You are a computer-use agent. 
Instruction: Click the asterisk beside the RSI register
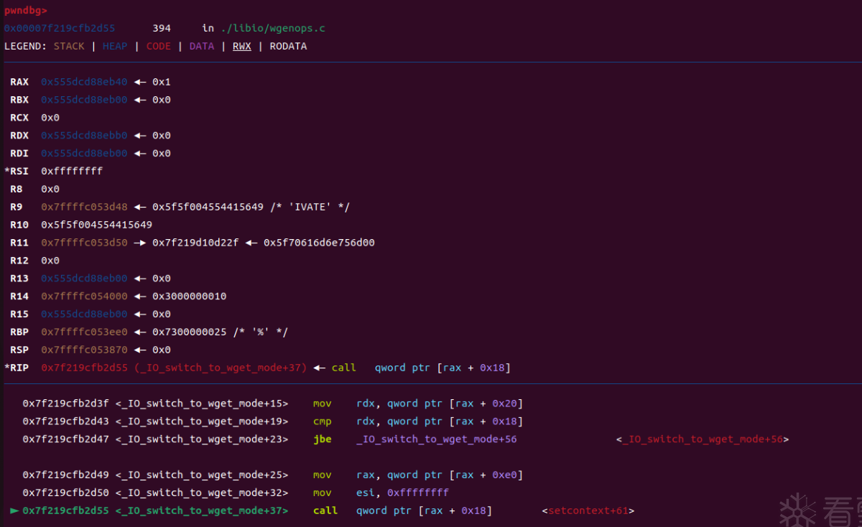[x=6, y=171]
